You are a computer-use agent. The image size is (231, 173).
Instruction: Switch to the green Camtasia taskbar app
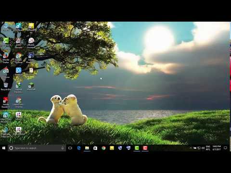[x=137, y=148]
